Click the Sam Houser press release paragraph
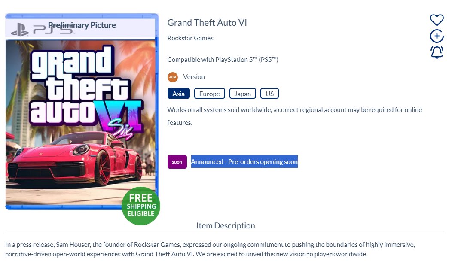The width and height of the screenshot is (461, 267). pos(210,249)
